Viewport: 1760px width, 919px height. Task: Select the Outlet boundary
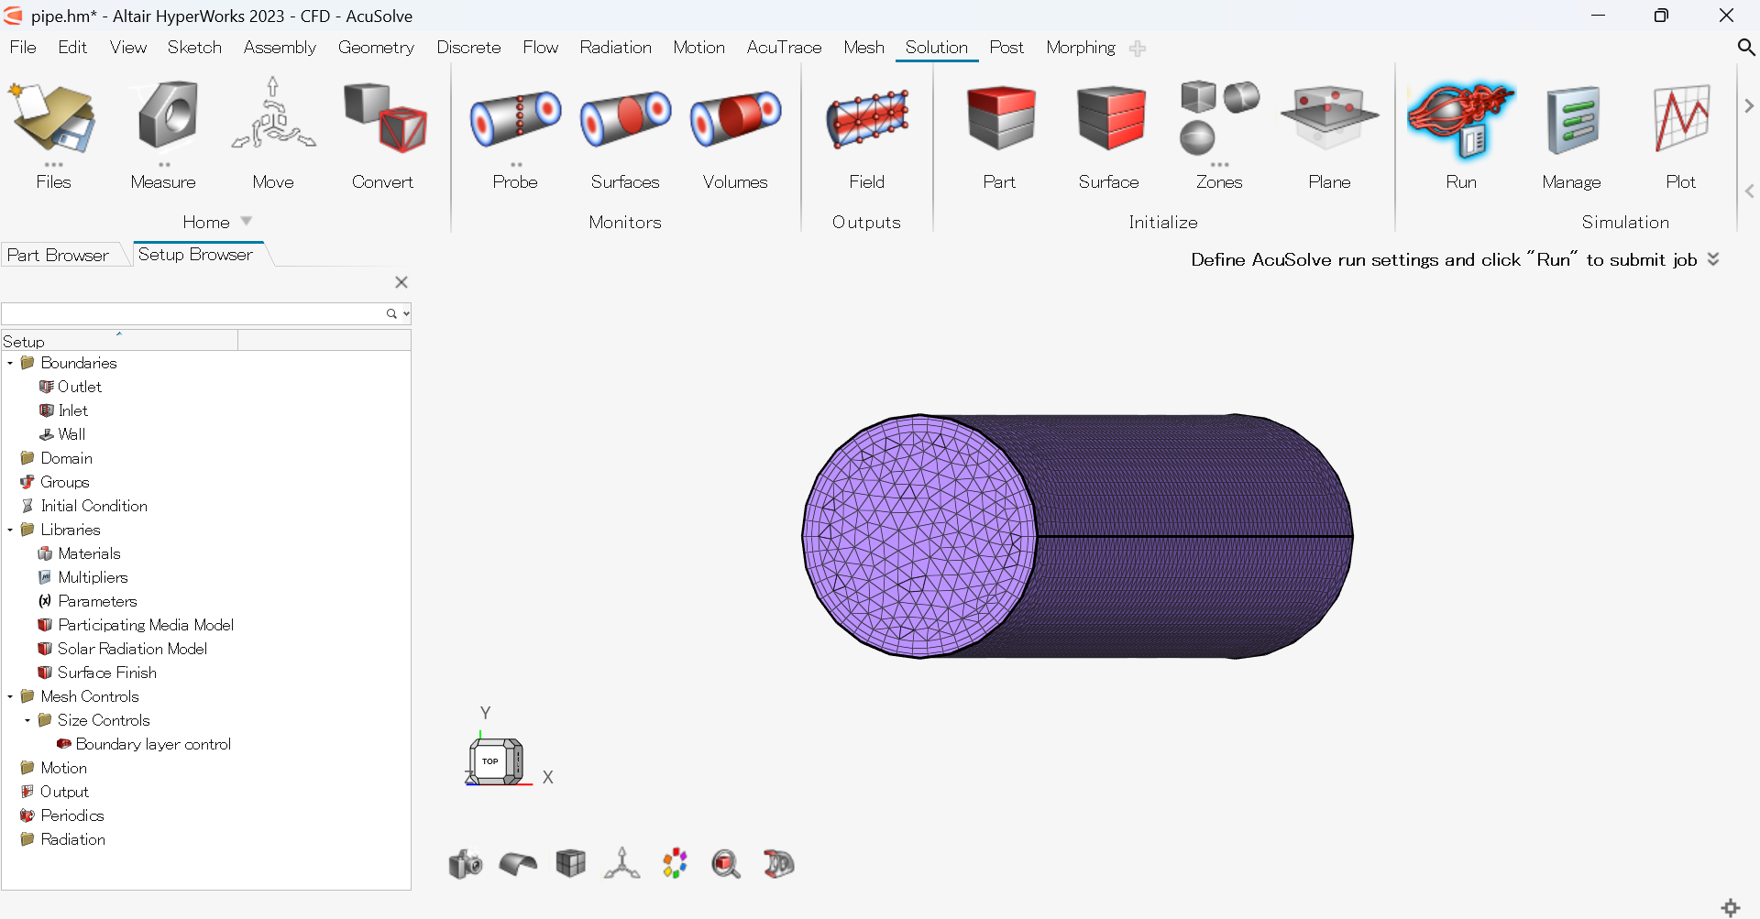click(x=80, y=388)
